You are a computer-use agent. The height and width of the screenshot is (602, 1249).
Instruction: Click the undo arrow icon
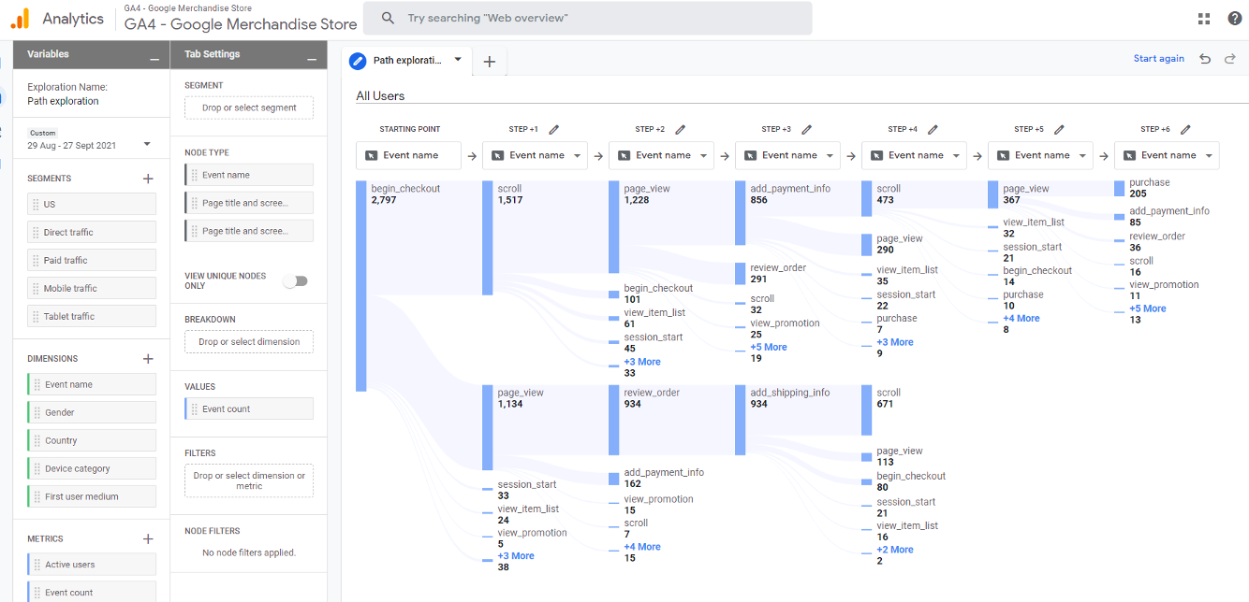pyautogui.click(x=1205, y=59)
